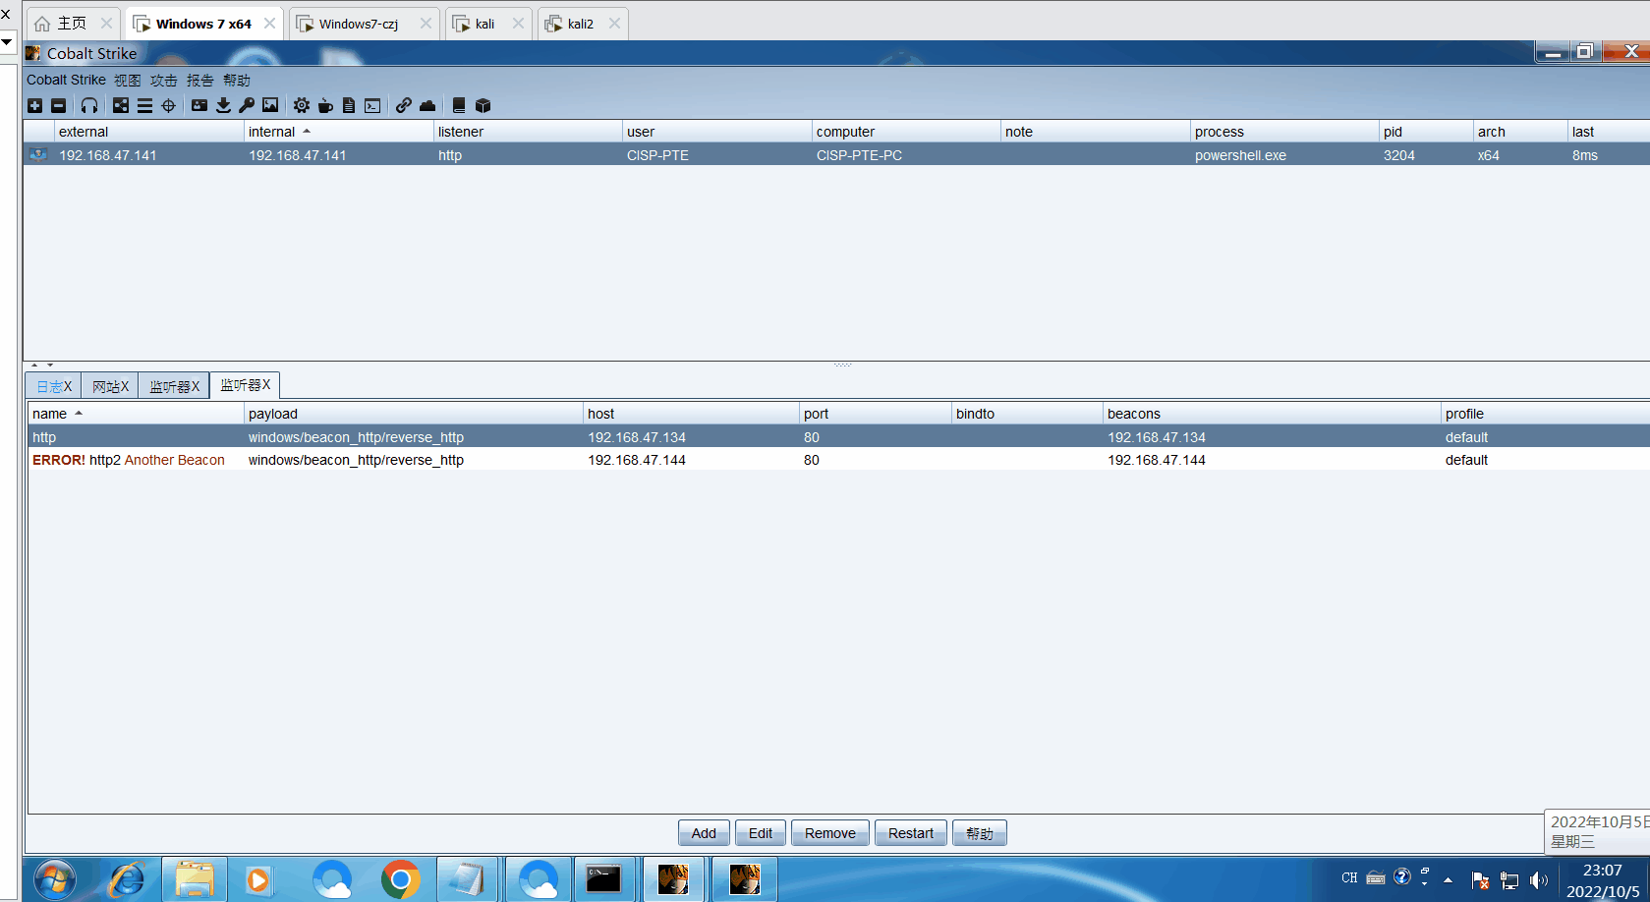Screen dimensions: 1650x902
Task: Click the coffee cup Java applet icon
Action: point(325,106)
